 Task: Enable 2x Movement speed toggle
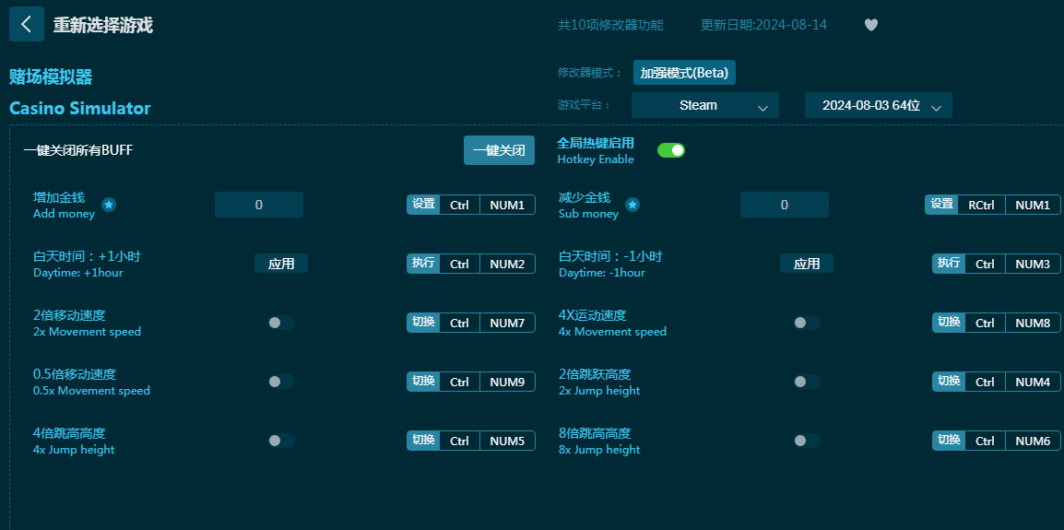tap(281, 323)
